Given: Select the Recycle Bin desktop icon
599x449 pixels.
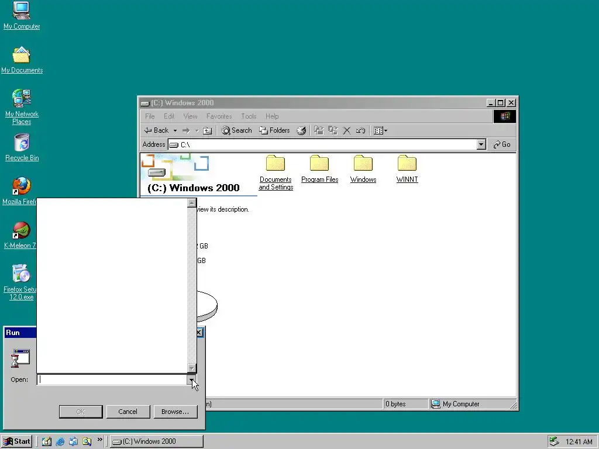Looking at the screenshot, I should point(22,147).
